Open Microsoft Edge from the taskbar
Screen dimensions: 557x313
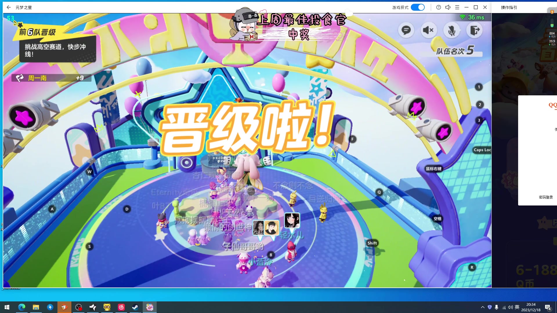pos(22,307)
